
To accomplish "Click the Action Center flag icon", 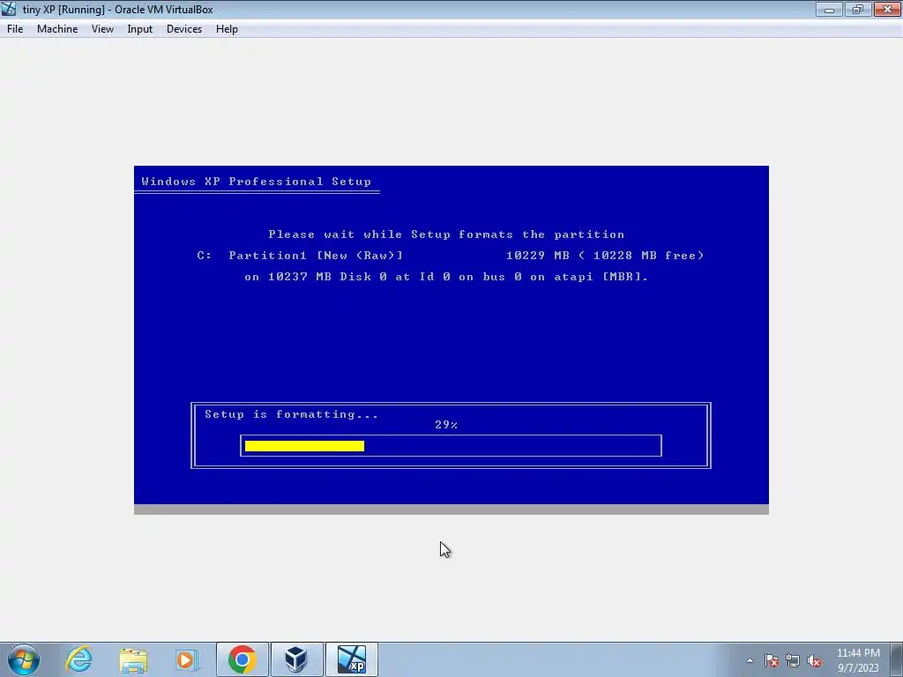I will pos(772,661).
